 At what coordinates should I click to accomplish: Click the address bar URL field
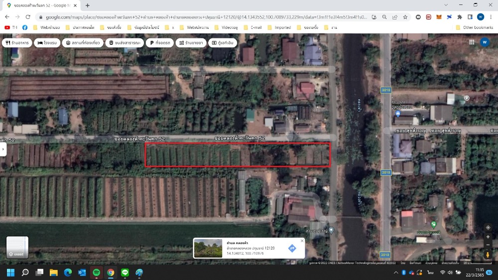pyautogui.click(x=209, y=17)
